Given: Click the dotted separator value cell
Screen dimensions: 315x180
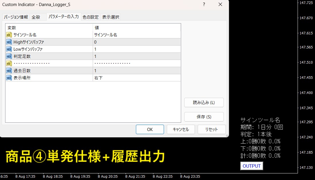Looking at the screenshot, I should tap(136, 63).
